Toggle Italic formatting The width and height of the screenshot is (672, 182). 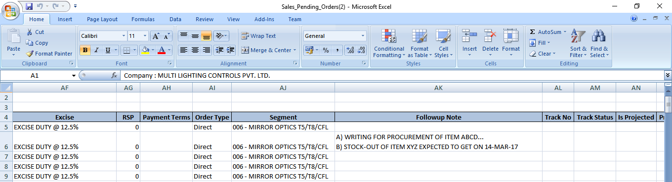tap(96, 50)
